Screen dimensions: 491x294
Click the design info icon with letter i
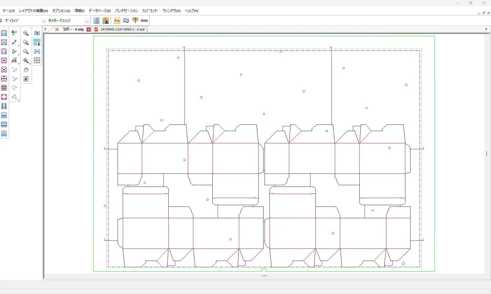[37, 42]
